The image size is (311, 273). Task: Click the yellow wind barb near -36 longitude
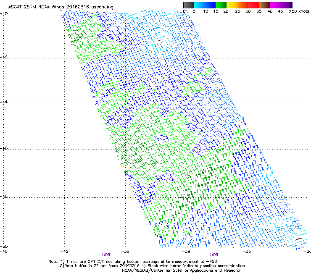[x=191, y=175]
